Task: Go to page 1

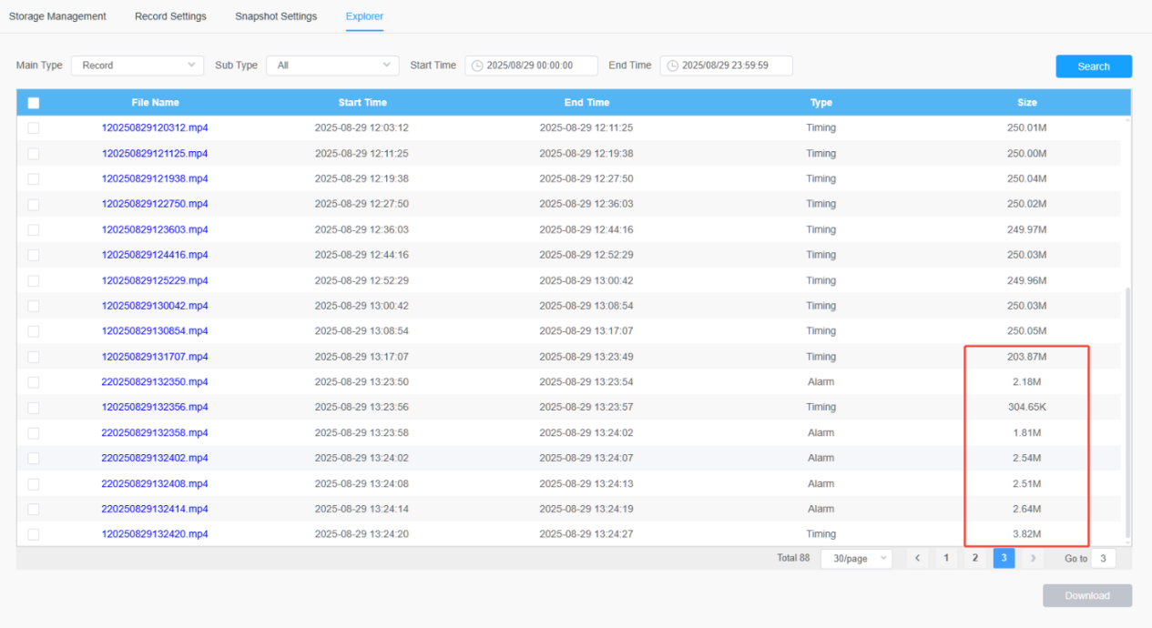Action: 946,558
